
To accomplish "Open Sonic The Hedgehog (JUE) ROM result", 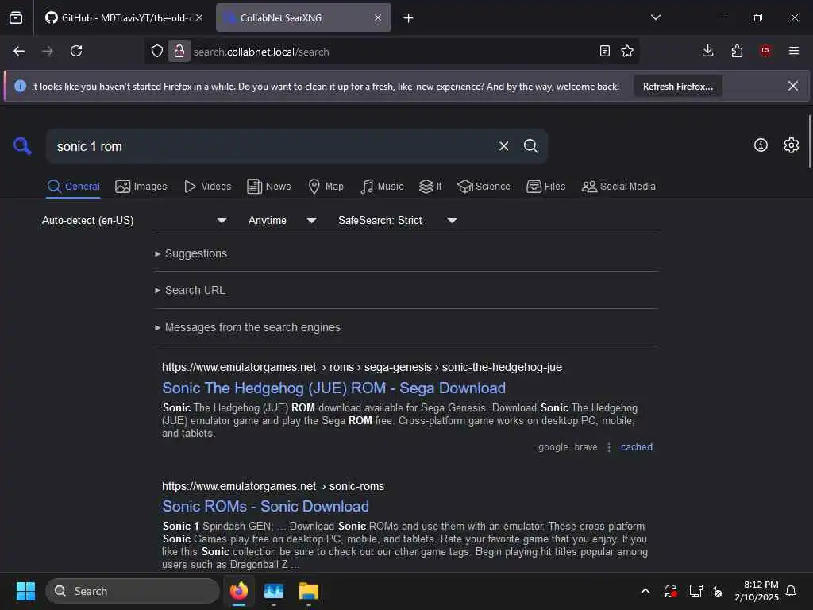I will [334, 388].
